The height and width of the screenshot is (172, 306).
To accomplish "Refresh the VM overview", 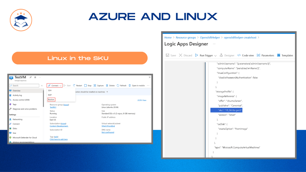I will pos(122,85).
